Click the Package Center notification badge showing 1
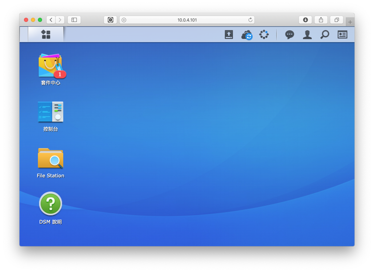 click(60, 74)
